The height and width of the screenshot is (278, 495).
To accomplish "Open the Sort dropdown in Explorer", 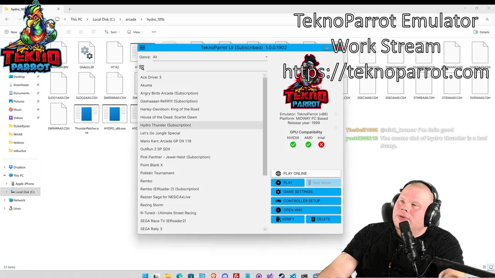I will pos(112,32).
